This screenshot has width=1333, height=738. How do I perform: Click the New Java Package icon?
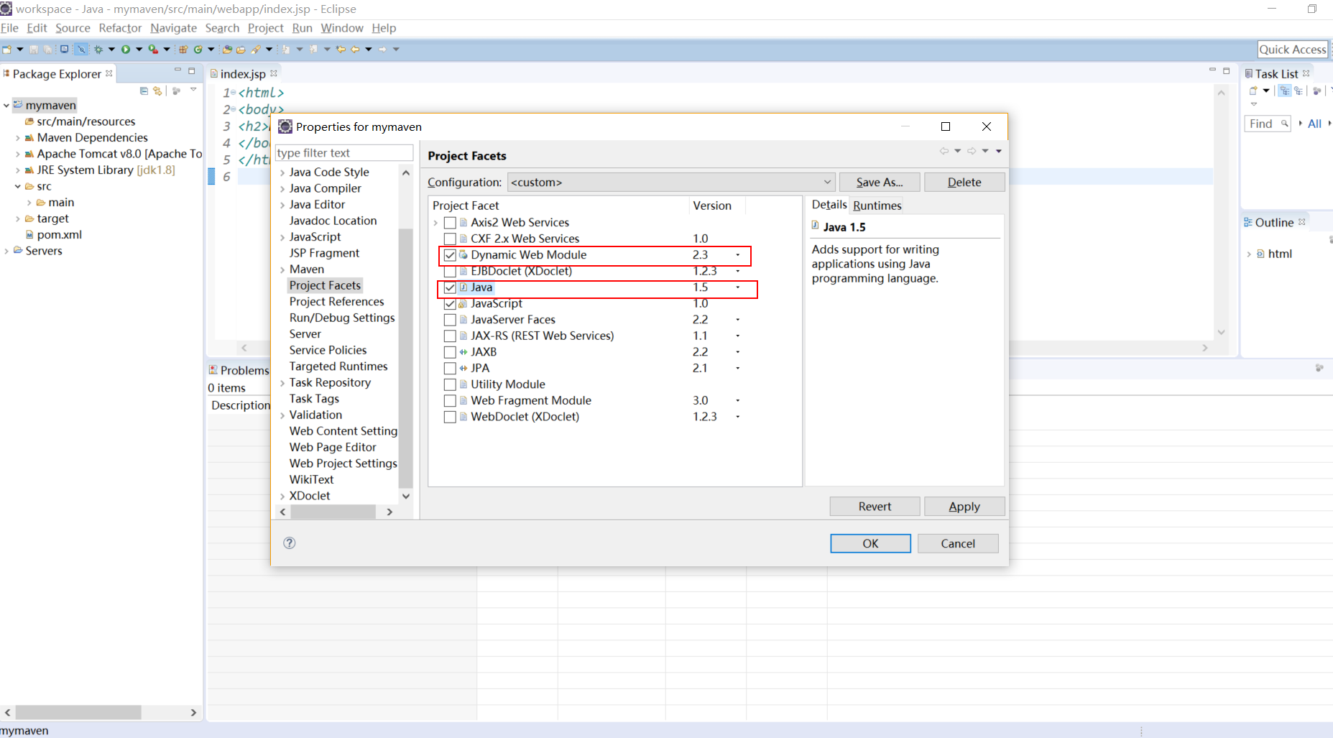(183, 50)
